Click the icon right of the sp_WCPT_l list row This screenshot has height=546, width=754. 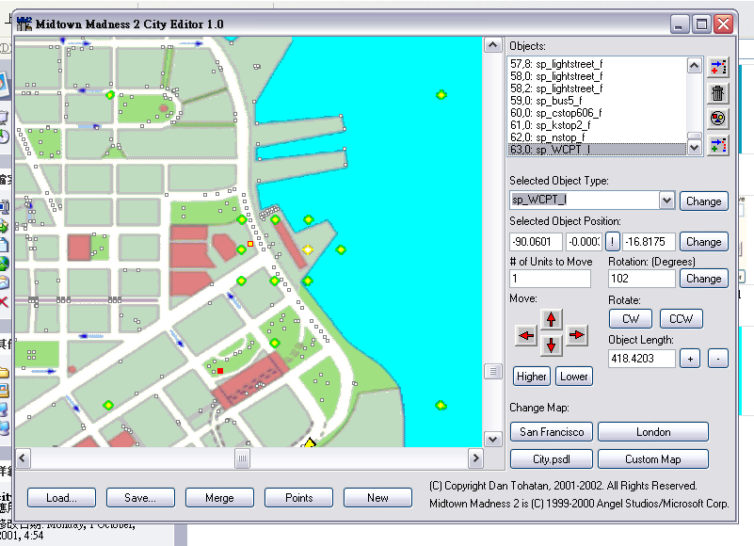click(x=718, y=144)
